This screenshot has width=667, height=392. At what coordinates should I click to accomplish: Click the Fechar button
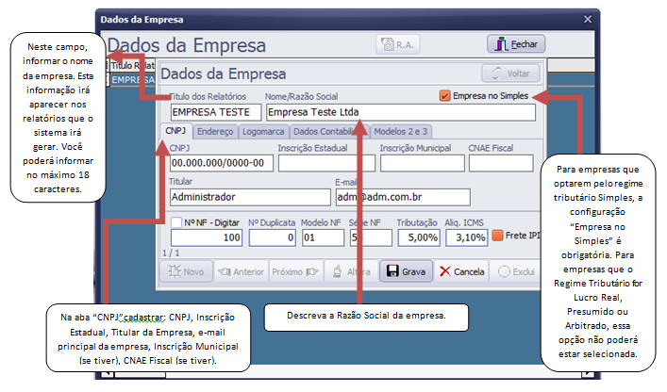(516, 43)
